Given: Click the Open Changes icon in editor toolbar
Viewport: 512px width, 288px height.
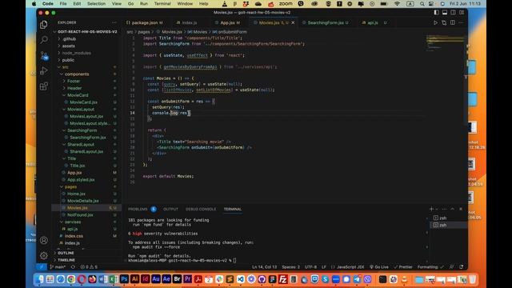Looking at the screenshot, I should pyautogui.click(x=444, y=22).
